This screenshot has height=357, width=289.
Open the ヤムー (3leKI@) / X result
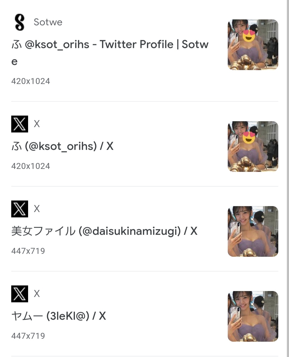(59, 316)
